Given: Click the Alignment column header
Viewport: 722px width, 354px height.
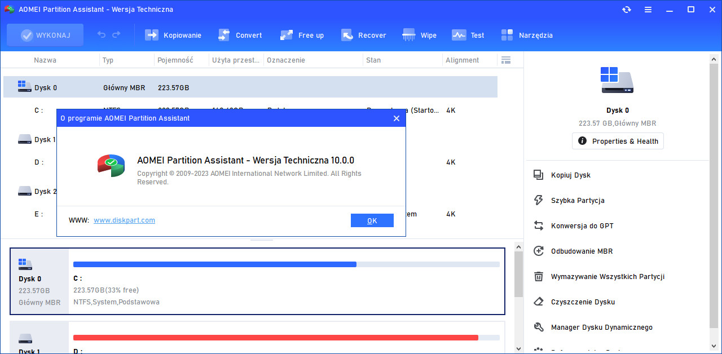Looking at the screenshot, I should (x=462, y=60).
